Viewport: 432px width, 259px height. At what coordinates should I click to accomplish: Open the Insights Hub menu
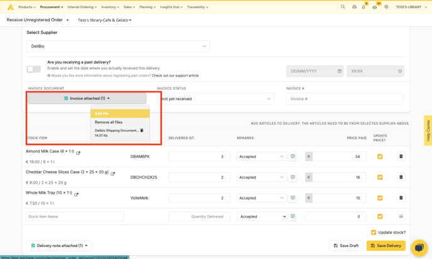tap(171, 7)
